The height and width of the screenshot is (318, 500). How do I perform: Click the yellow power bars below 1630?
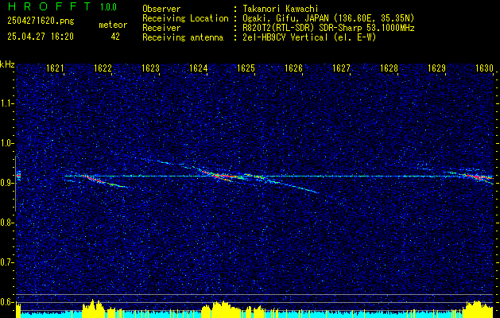point(478,309)
